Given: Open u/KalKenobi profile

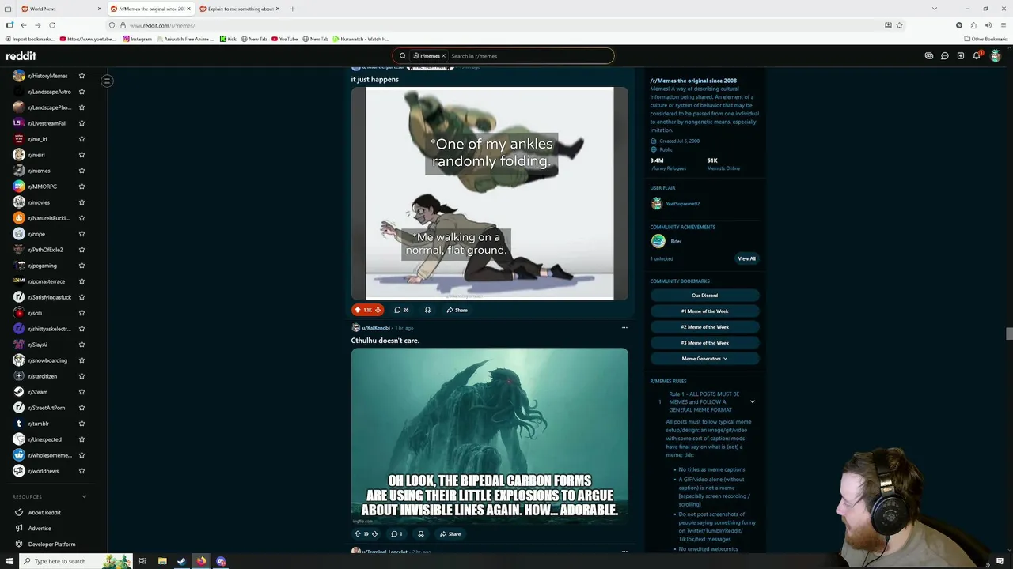Looking at the screenshot, I should click(x=376, y=328).
